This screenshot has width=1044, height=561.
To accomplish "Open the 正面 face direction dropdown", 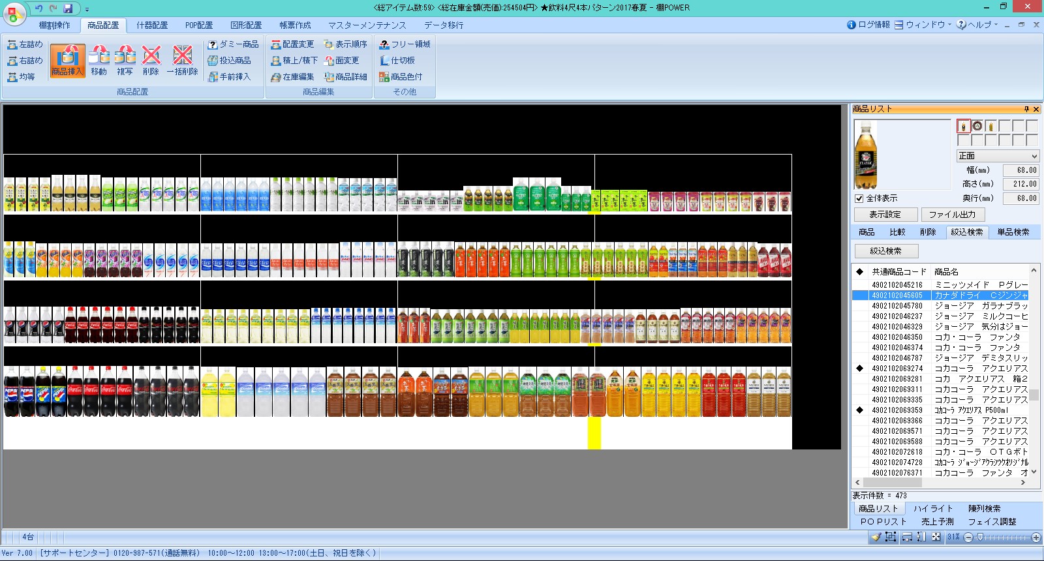I will (997, 156).
